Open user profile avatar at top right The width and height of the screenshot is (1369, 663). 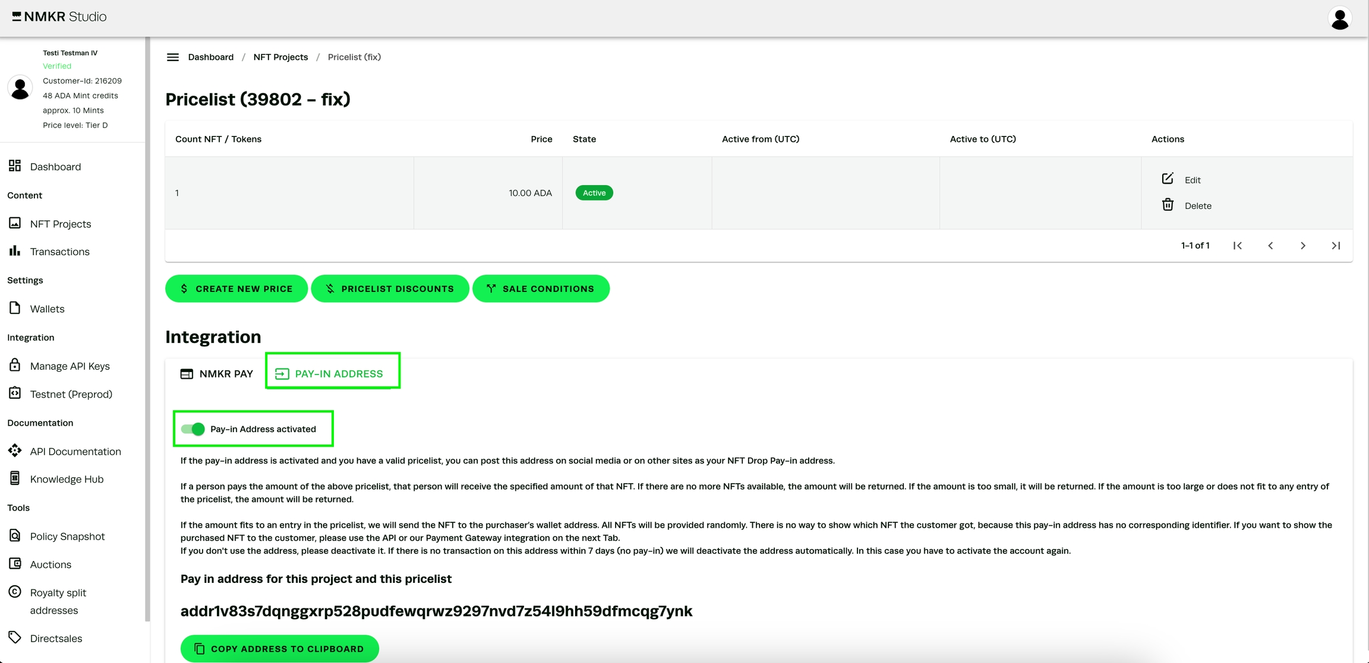click(x=1339, y=18)
